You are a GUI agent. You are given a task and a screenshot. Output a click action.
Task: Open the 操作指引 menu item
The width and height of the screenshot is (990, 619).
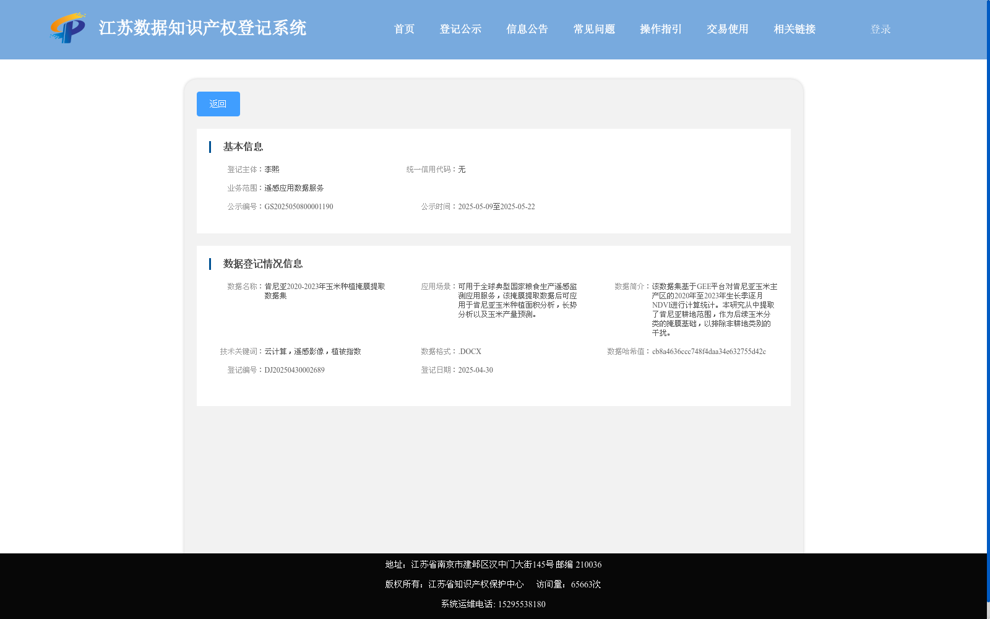[x=661, y=29]
